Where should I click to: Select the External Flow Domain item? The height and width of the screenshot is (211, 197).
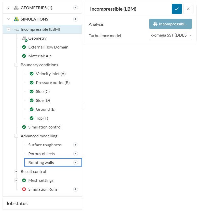point(48,47)
